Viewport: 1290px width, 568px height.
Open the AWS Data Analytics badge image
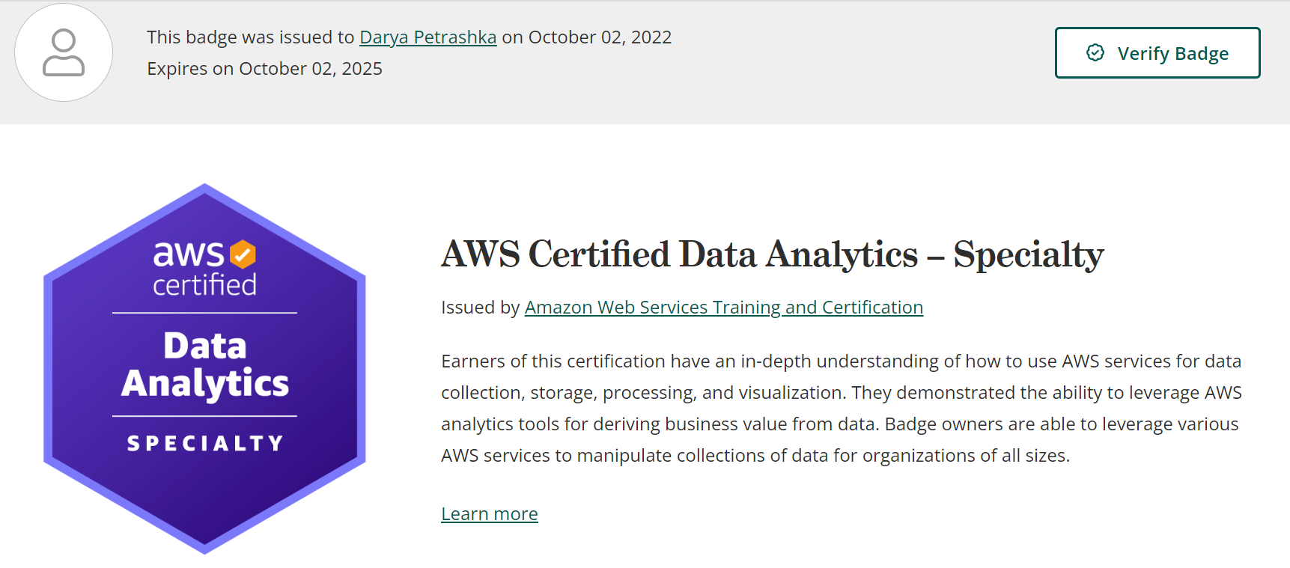(204, 368)
